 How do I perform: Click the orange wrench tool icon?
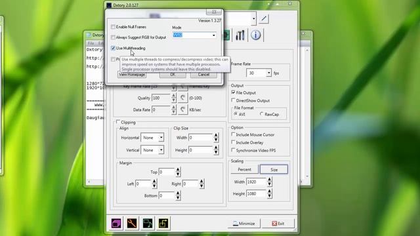point(132,223)
